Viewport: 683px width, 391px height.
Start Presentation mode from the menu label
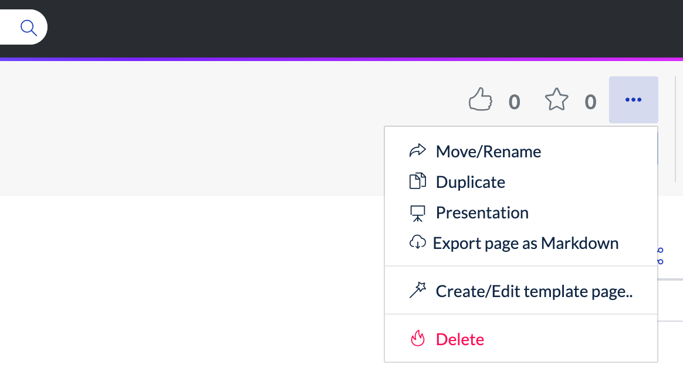click(482, 213)
